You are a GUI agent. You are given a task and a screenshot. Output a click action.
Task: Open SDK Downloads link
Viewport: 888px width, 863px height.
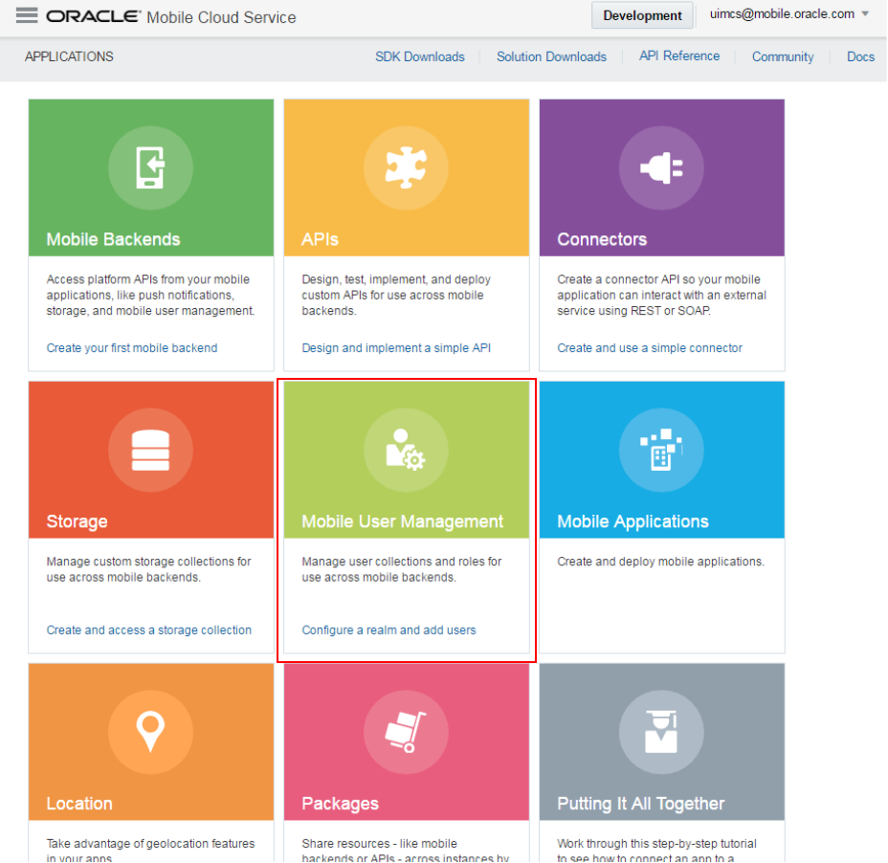pyautogui.click(x=420, y=56)
